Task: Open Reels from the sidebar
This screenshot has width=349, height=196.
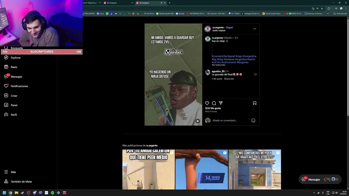Action: pos(11,67)
